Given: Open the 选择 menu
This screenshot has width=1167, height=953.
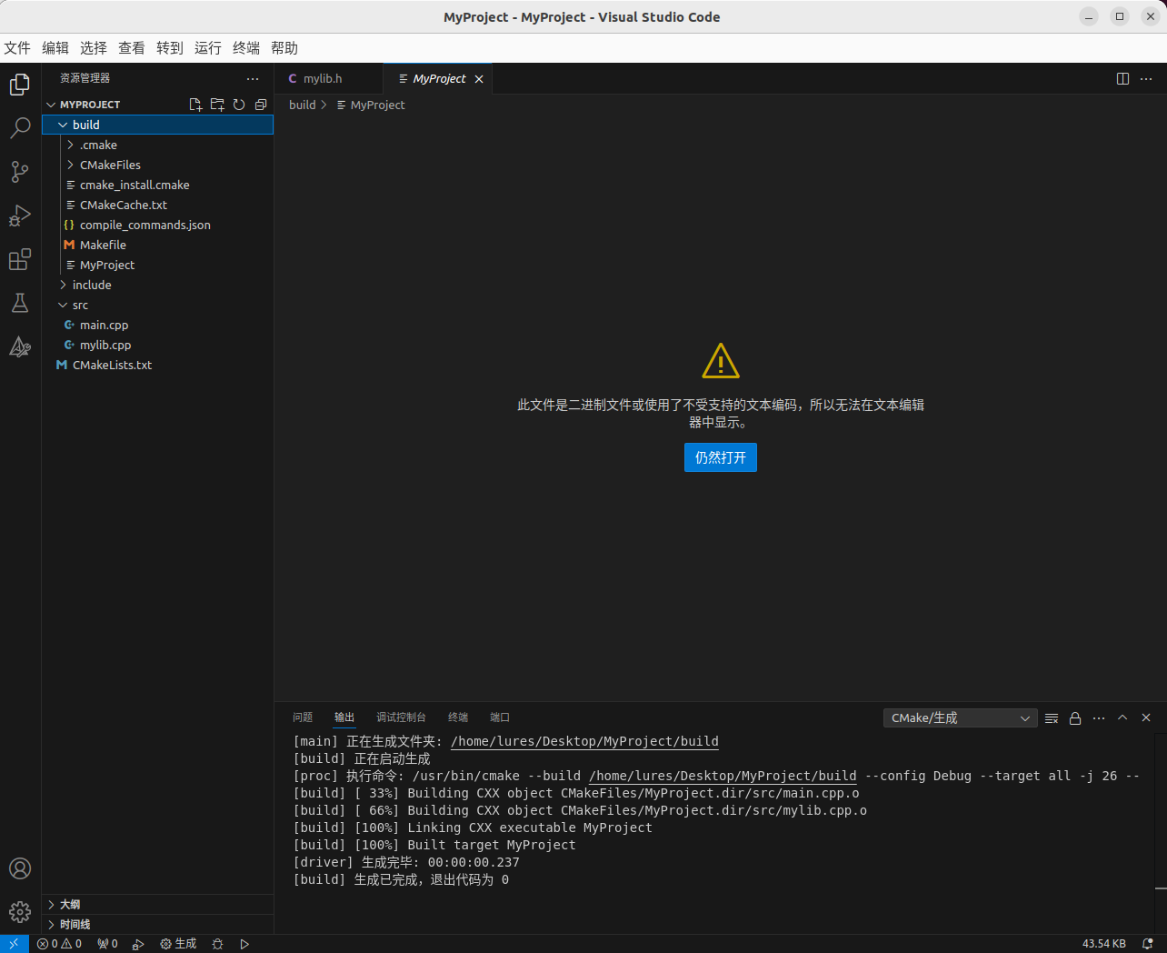Looking at the screenshot, I should pos(94,48).
